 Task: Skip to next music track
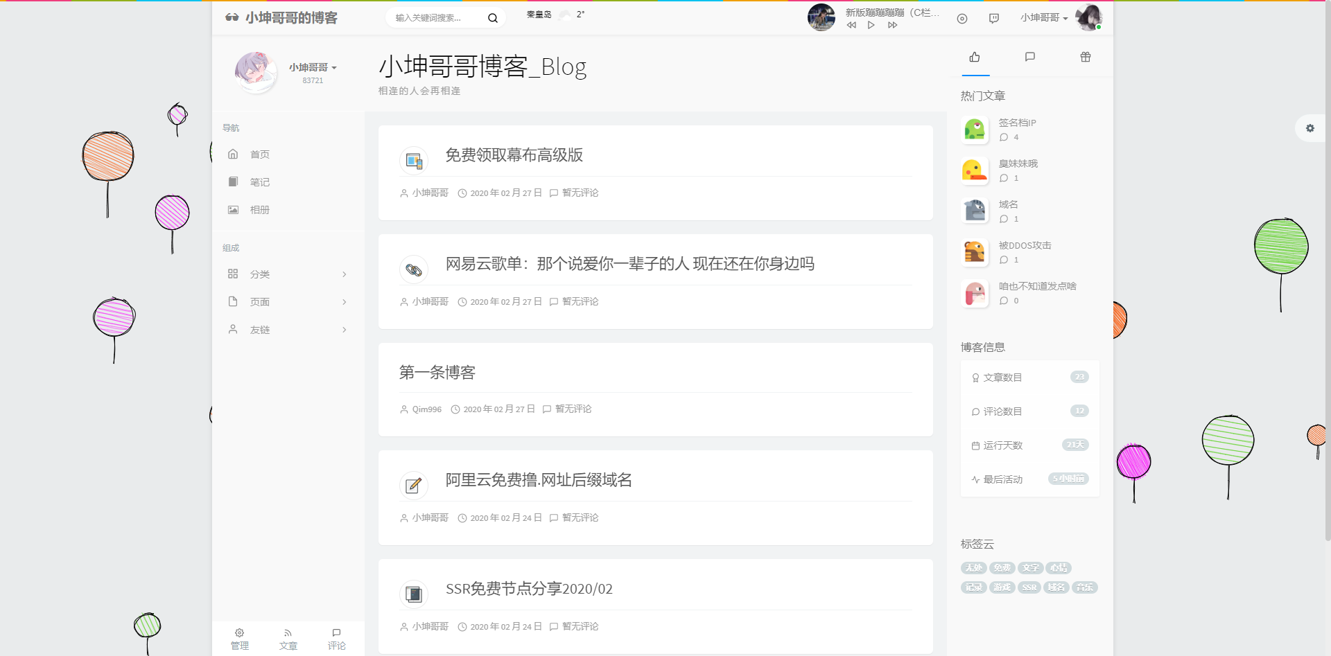[x=892, y=25]
